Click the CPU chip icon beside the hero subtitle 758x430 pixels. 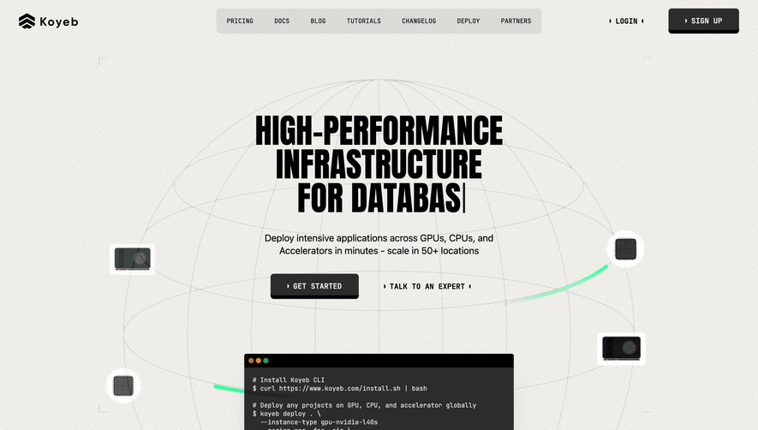click(x=625, y=249)
